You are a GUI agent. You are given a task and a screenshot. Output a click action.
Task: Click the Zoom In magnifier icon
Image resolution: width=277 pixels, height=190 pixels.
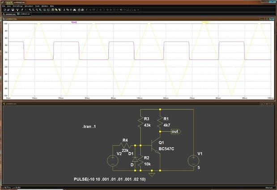(31, 9)
